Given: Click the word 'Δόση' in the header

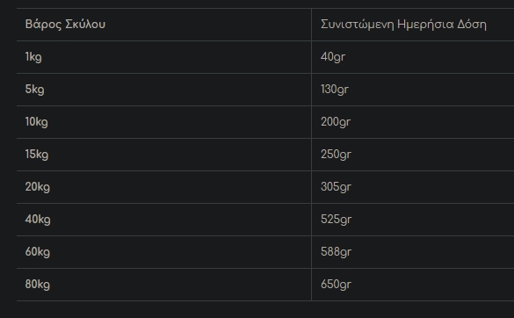Looking at the screenshot, I should tap(472, 25).
